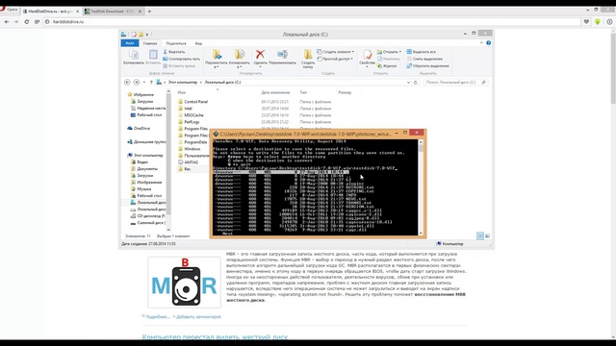Select 'Этот компьютер' in the navigation pane

tap(144, 156)
